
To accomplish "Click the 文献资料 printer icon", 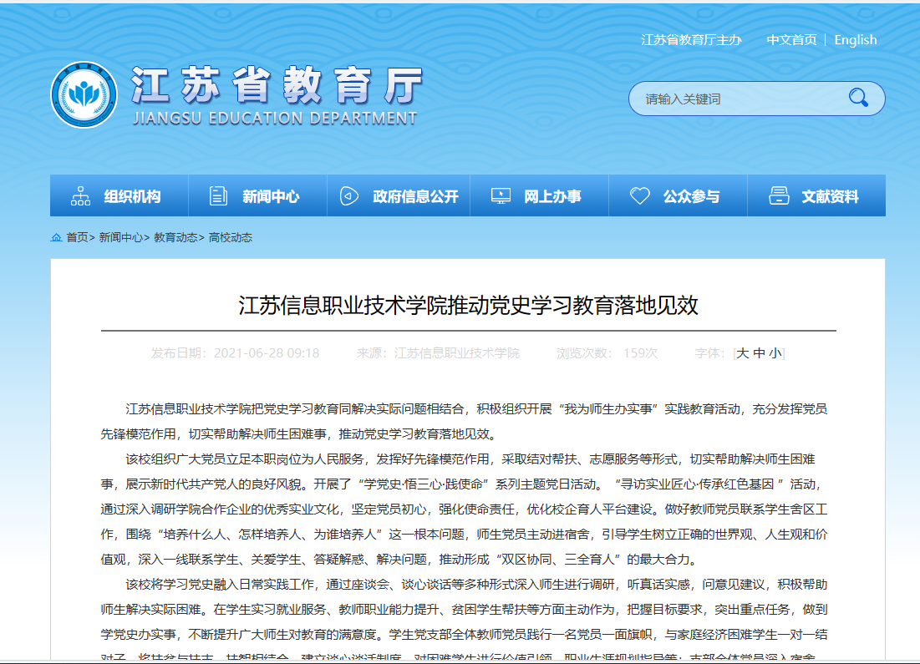I will pos(779,196).
